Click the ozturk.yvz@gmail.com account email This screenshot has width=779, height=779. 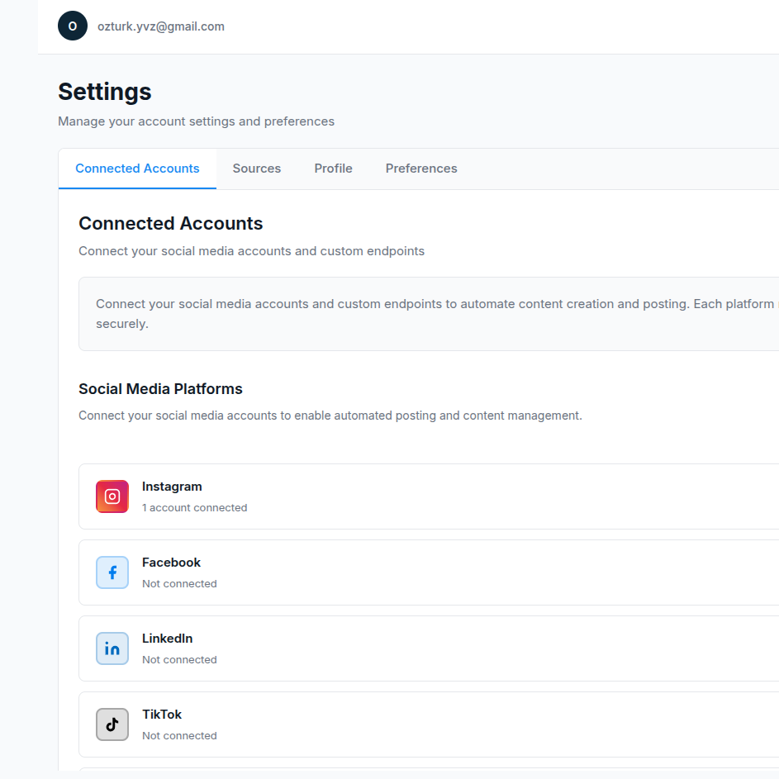click(x=161, y=26)
